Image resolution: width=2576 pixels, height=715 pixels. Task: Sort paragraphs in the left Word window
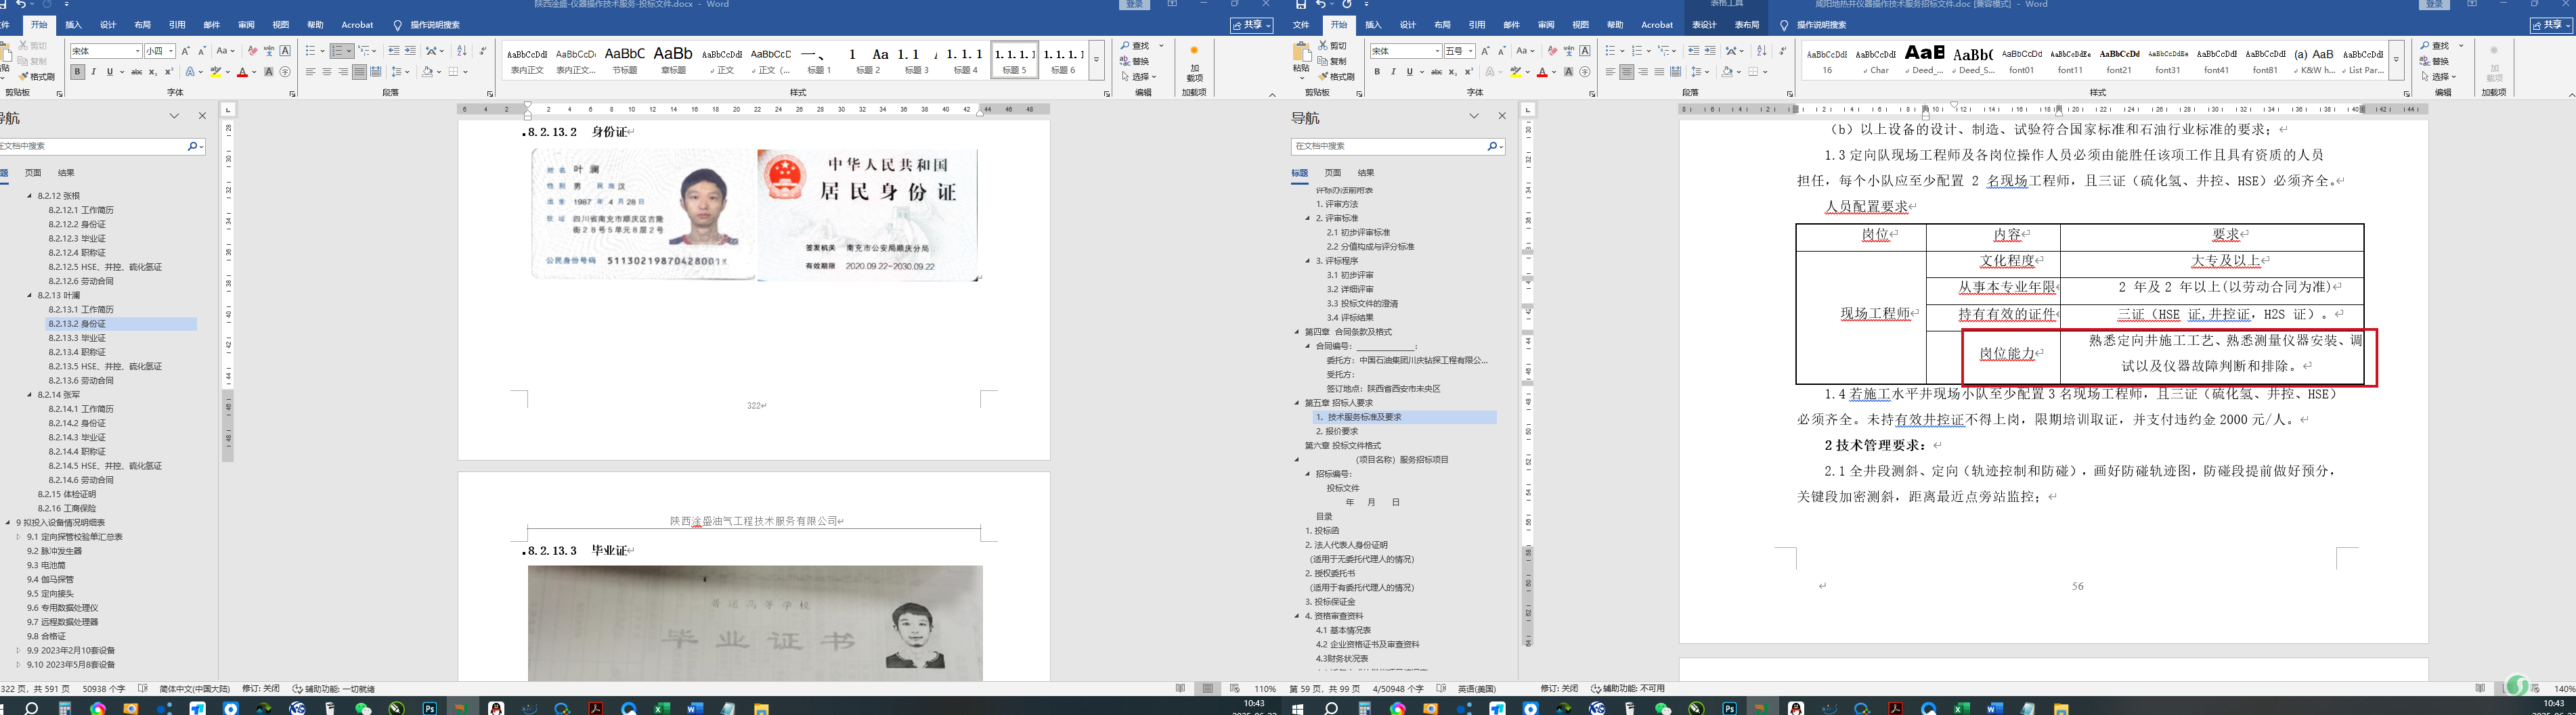461,51
